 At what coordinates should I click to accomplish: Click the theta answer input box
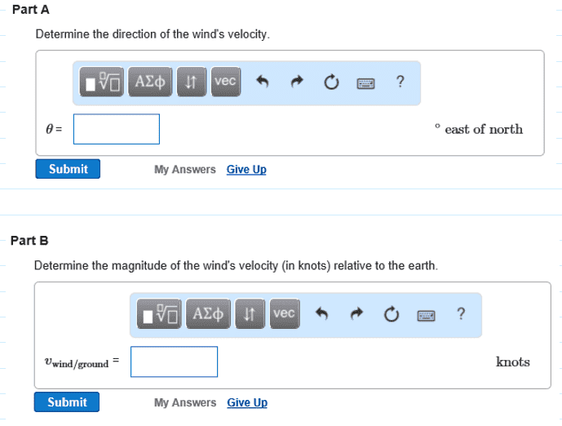117,129
